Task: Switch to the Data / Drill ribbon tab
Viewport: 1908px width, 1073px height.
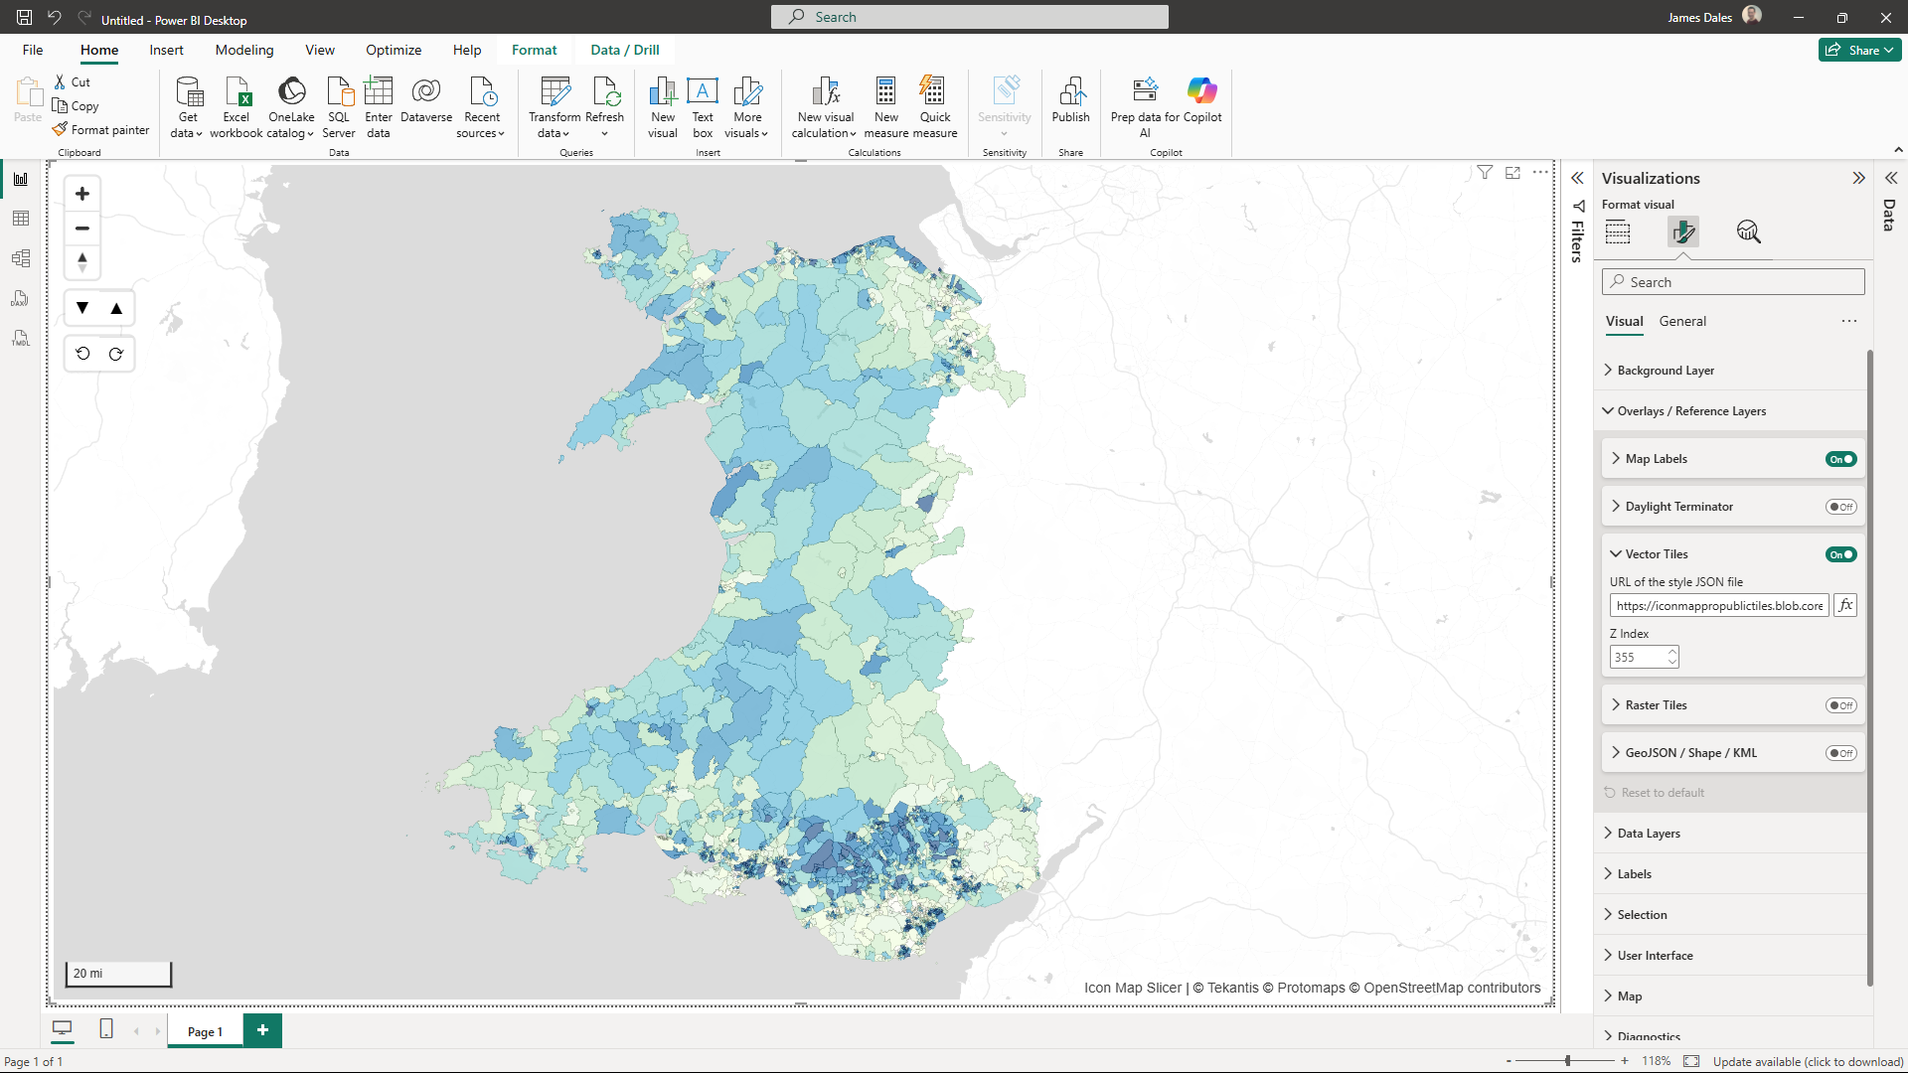Action: (x=624, y=49)
